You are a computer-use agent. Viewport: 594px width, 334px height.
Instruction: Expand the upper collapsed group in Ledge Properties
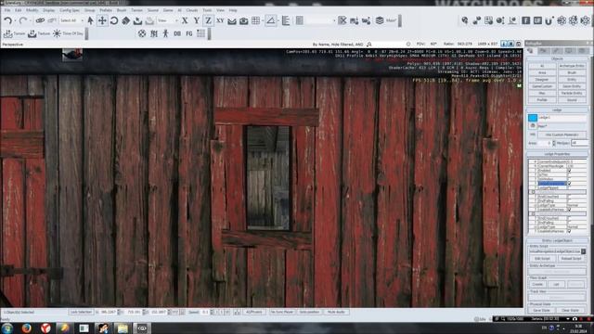pyautogui.click(x=534, y=192)
